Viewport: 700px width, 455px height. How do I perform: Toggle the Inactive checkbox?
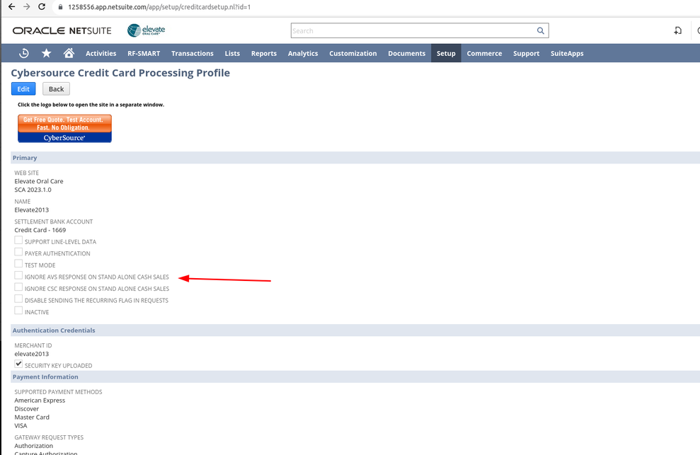pyautogui.click(x=18, y=311)
